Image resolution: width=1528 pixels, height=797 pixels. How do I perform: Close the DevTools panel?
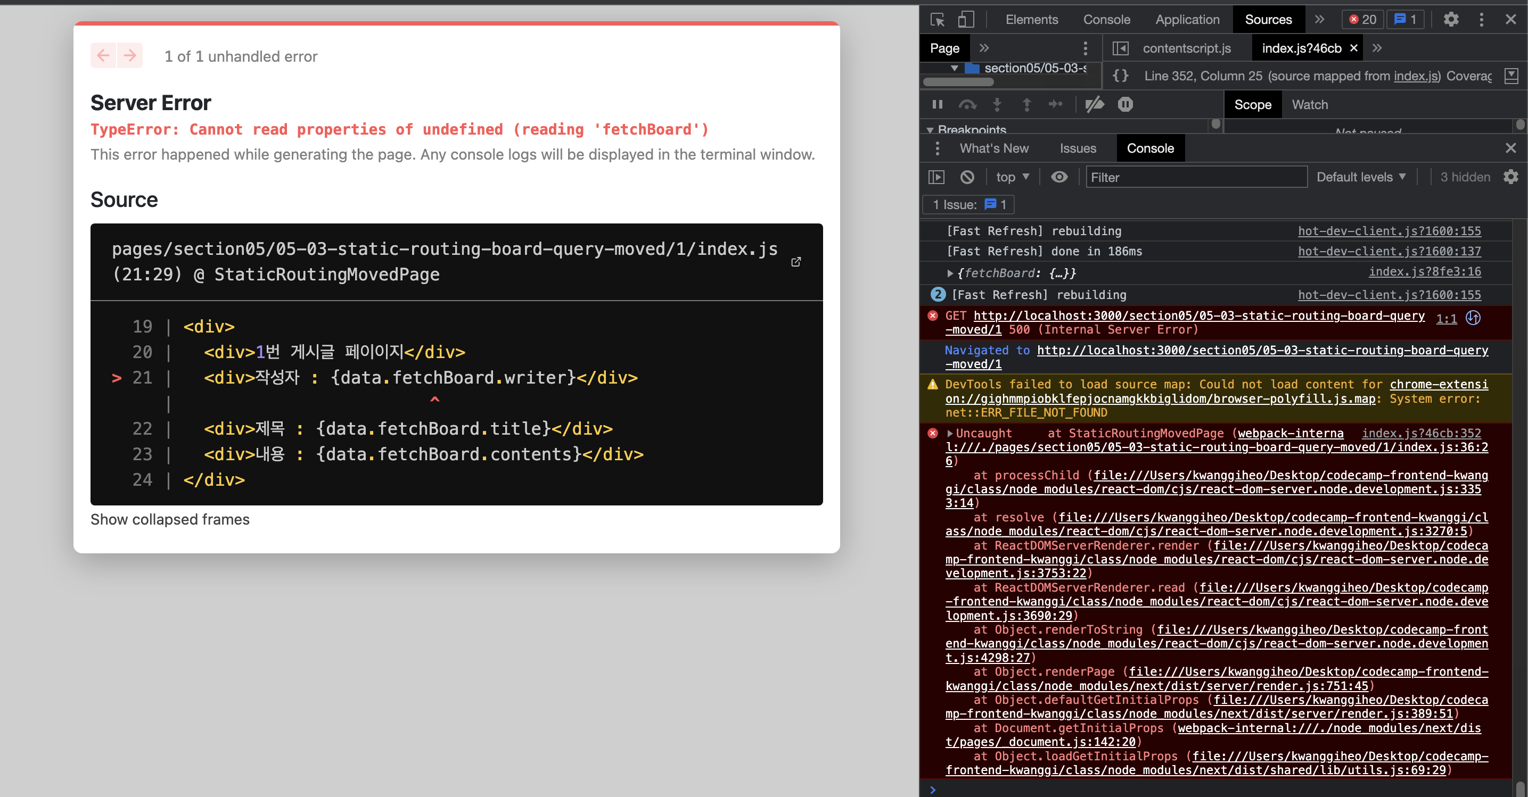click(1510, 20)
